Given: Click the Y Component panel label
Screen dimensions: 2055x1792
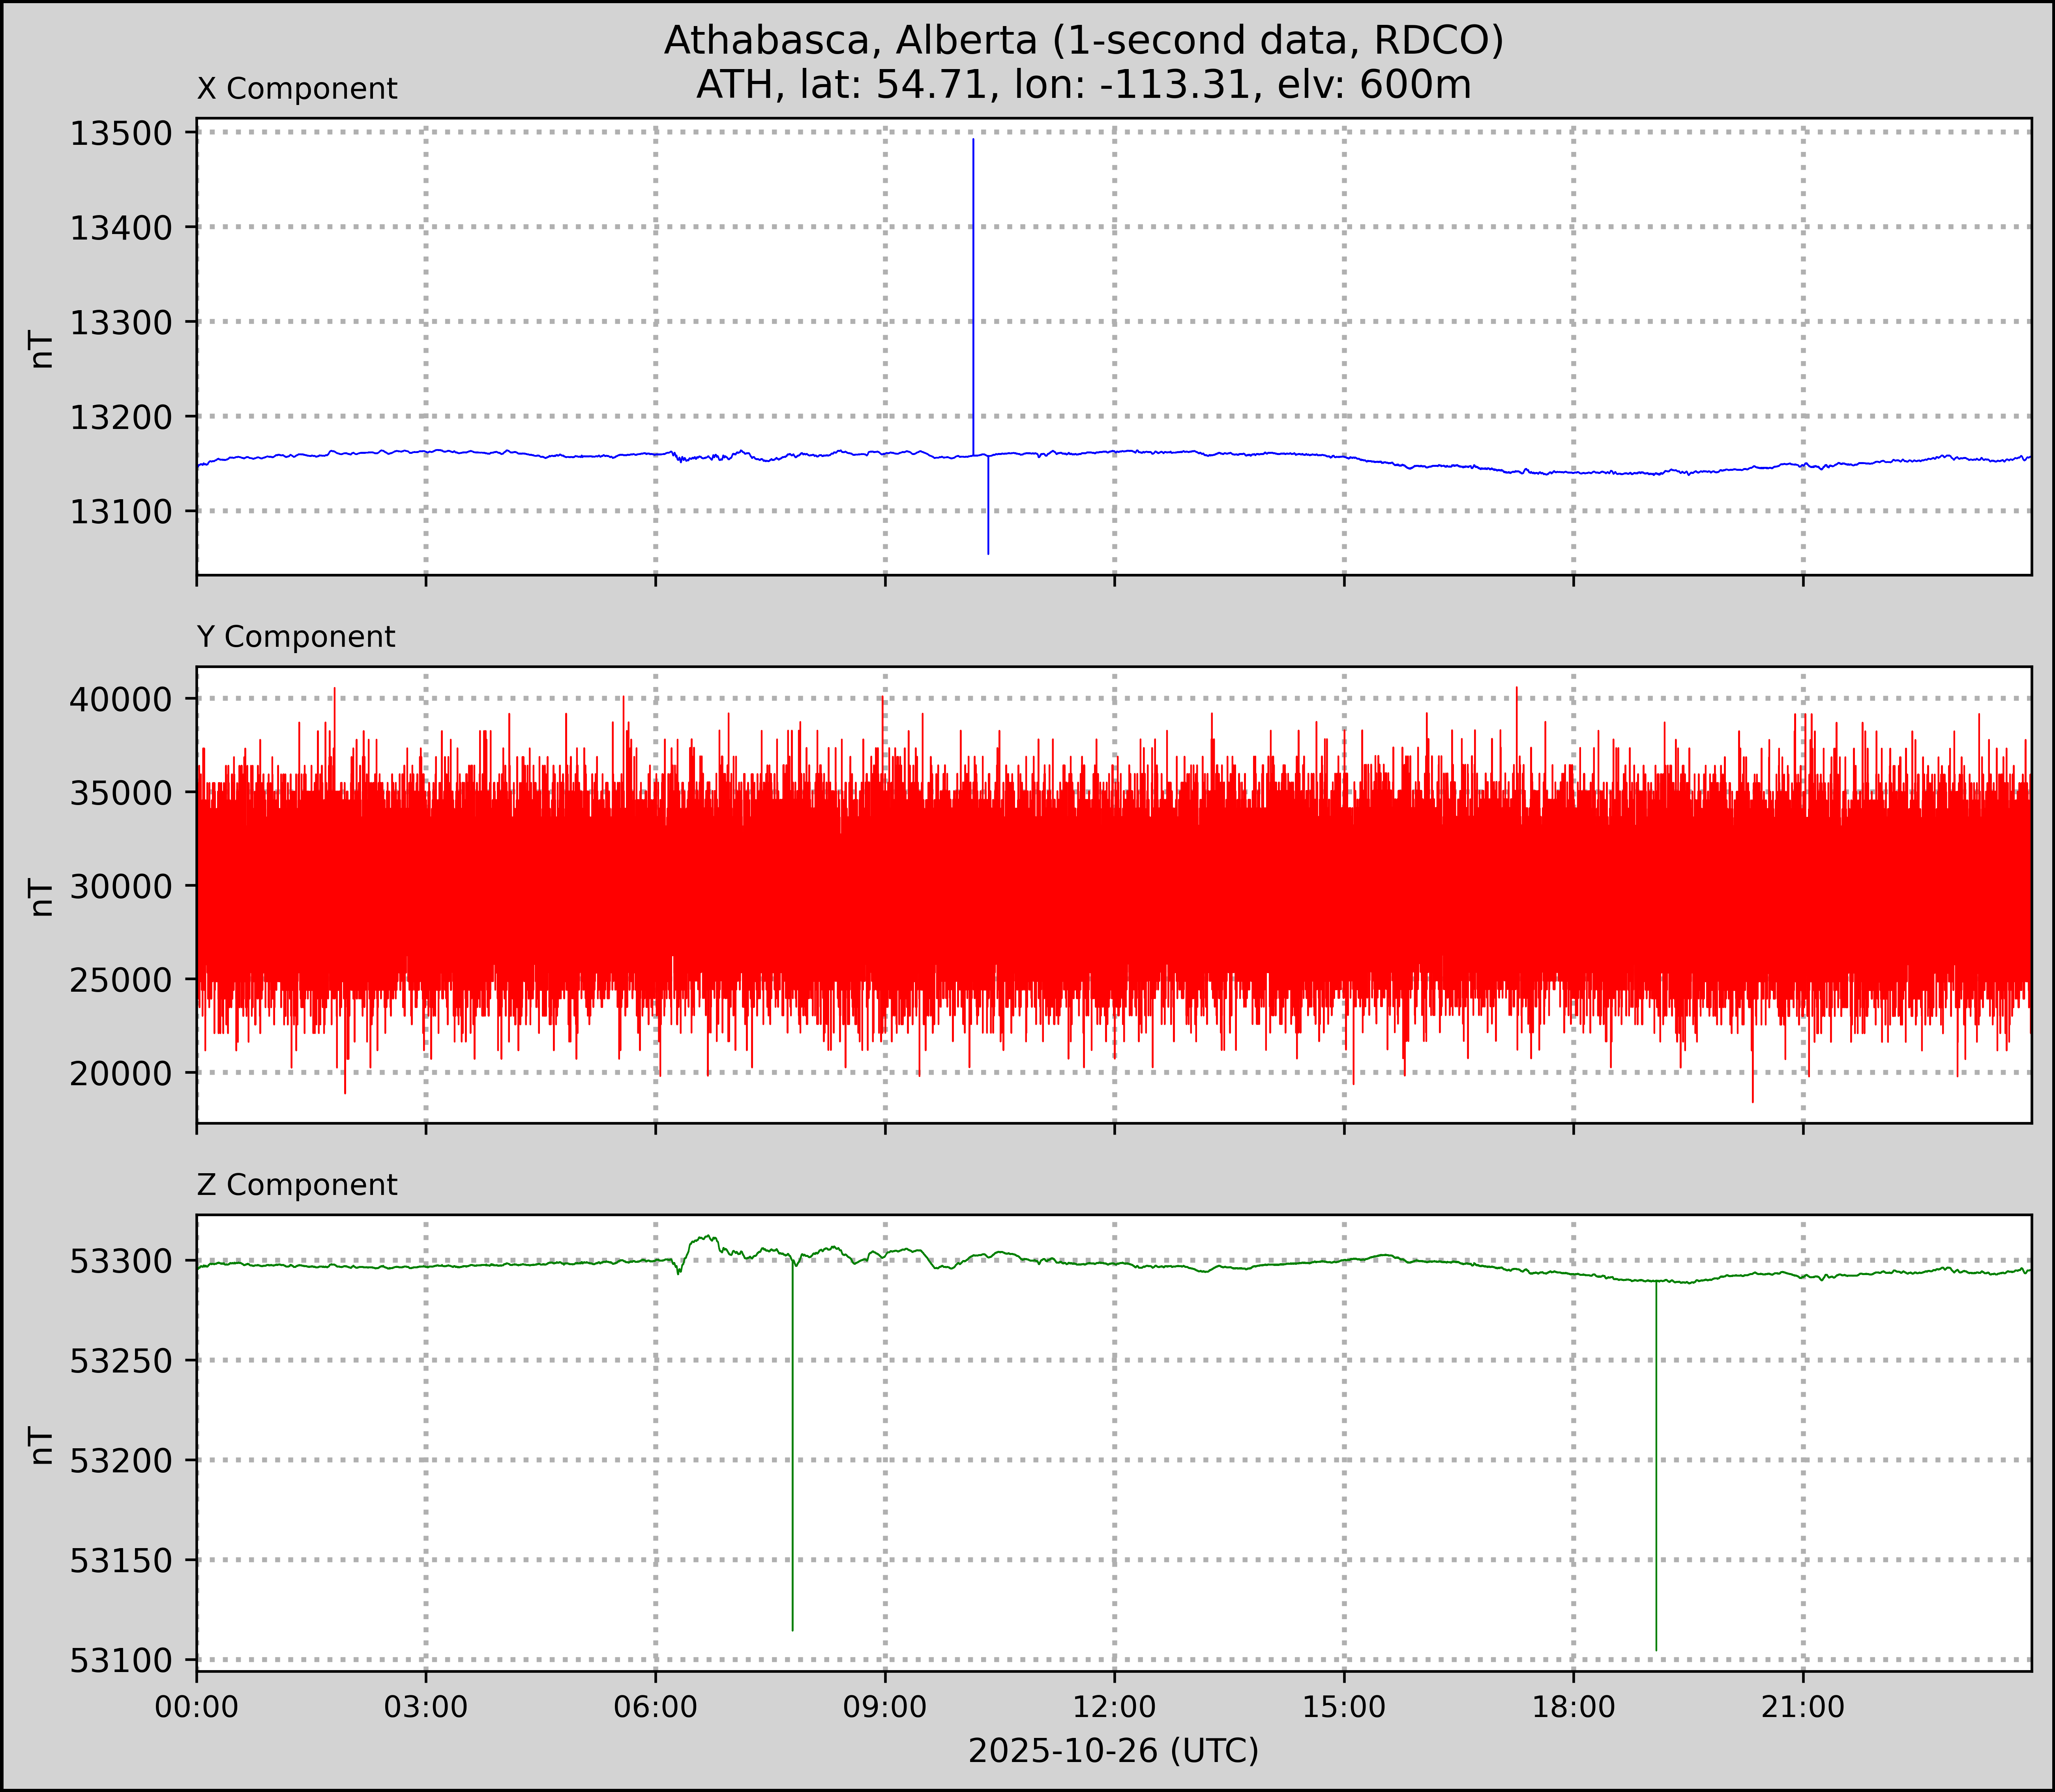Looking at the screenshot, I should click(296, 637).
